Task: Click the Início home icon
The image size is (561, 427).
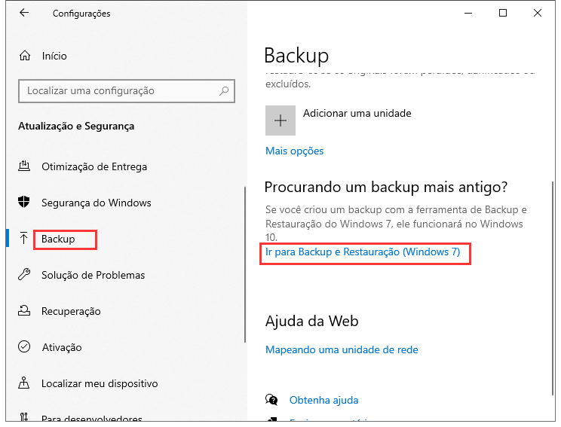Action: 26,56
